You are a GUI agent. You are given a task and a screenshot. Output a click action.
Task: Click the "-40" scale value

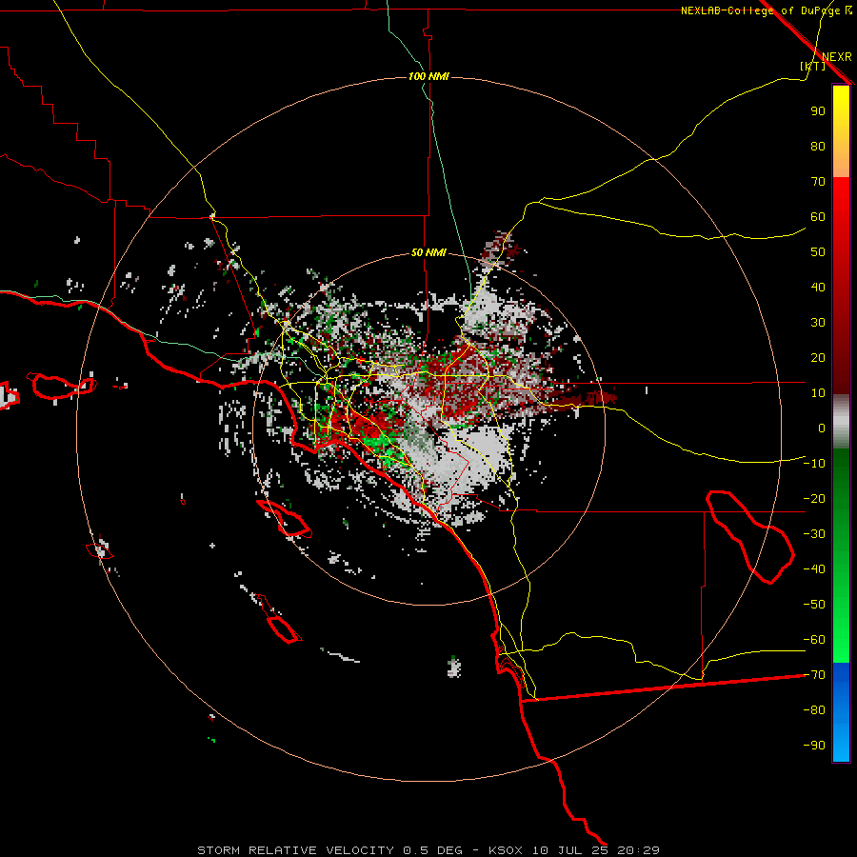(814, 569)
